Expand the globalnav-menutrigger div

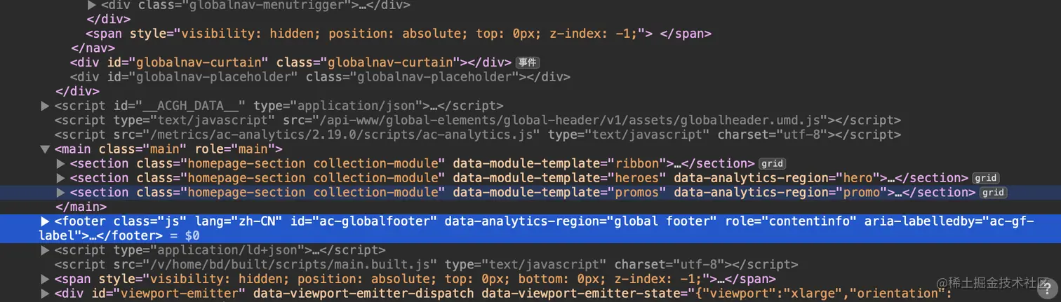[x=91, y=5]
